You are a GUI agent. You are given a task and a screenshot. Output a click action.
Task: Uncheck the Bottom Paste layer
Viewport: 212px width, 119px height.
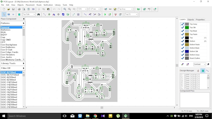[x=182, y=45]
